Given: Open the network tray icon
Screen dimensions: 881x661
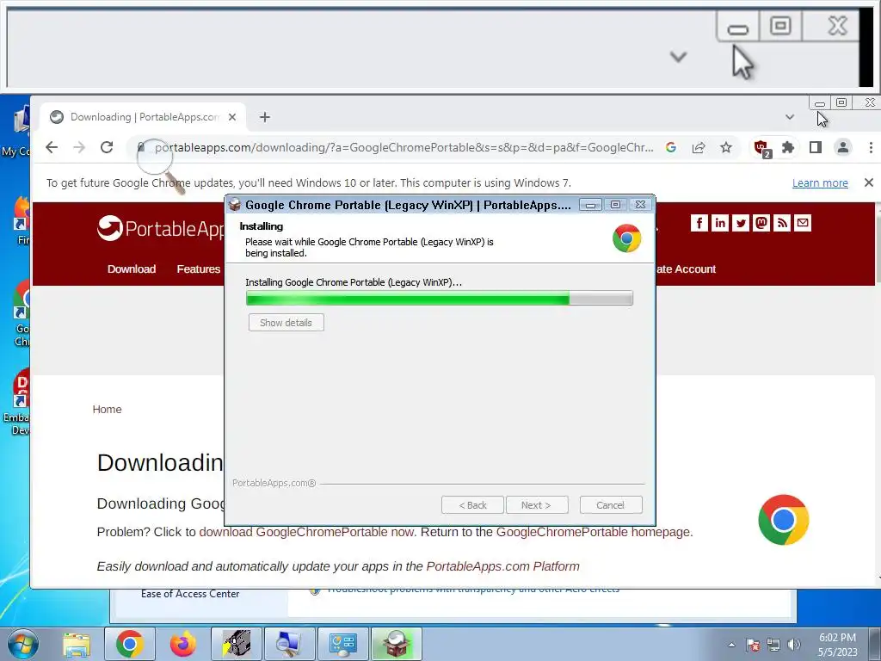Looking at the screenshot, I should 773,645.
